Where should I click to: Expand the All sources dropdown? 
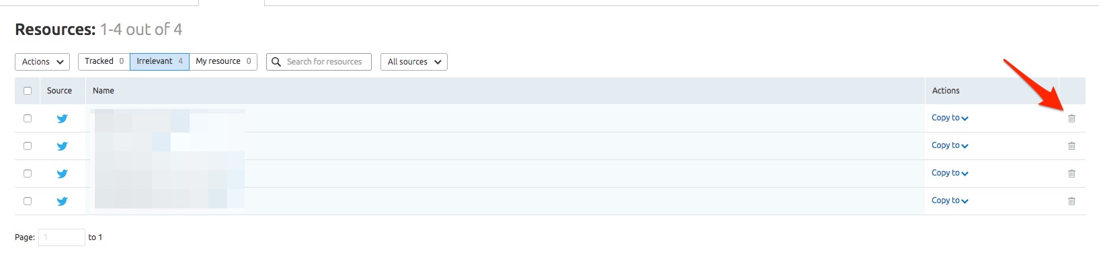pos(414,62)
